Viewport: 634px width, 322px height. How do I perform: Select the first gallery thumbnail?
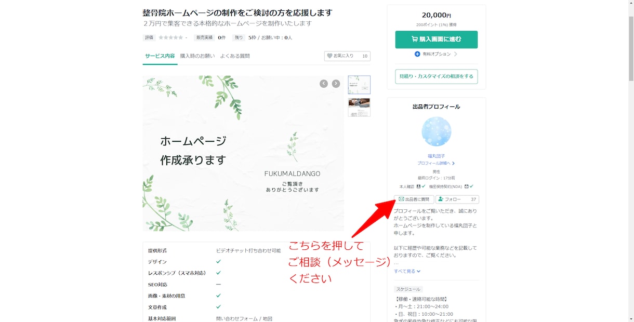click(x=359, y=85)
